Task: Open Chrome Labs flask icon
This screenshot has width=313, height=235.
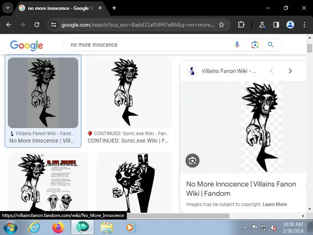Action: (x=262, y=25)
